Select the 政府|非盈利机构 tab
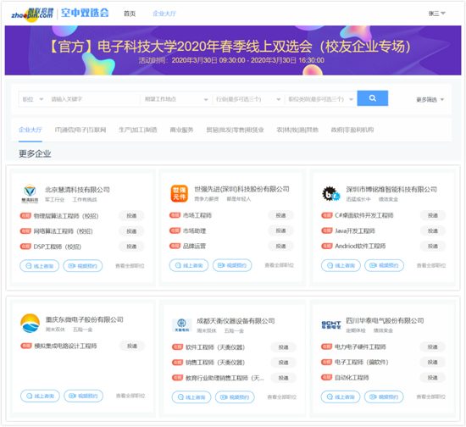Viewport: 466px width, 427px height. (352, 130)
